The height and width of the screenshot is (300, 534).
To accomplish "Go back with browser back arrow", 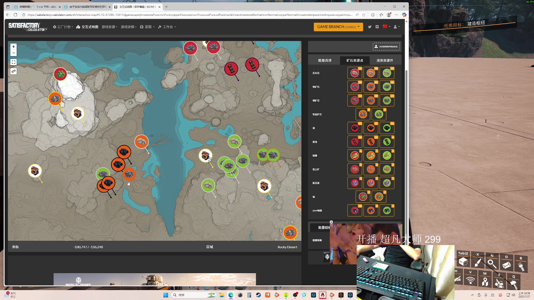I will (x=8, y=15).
